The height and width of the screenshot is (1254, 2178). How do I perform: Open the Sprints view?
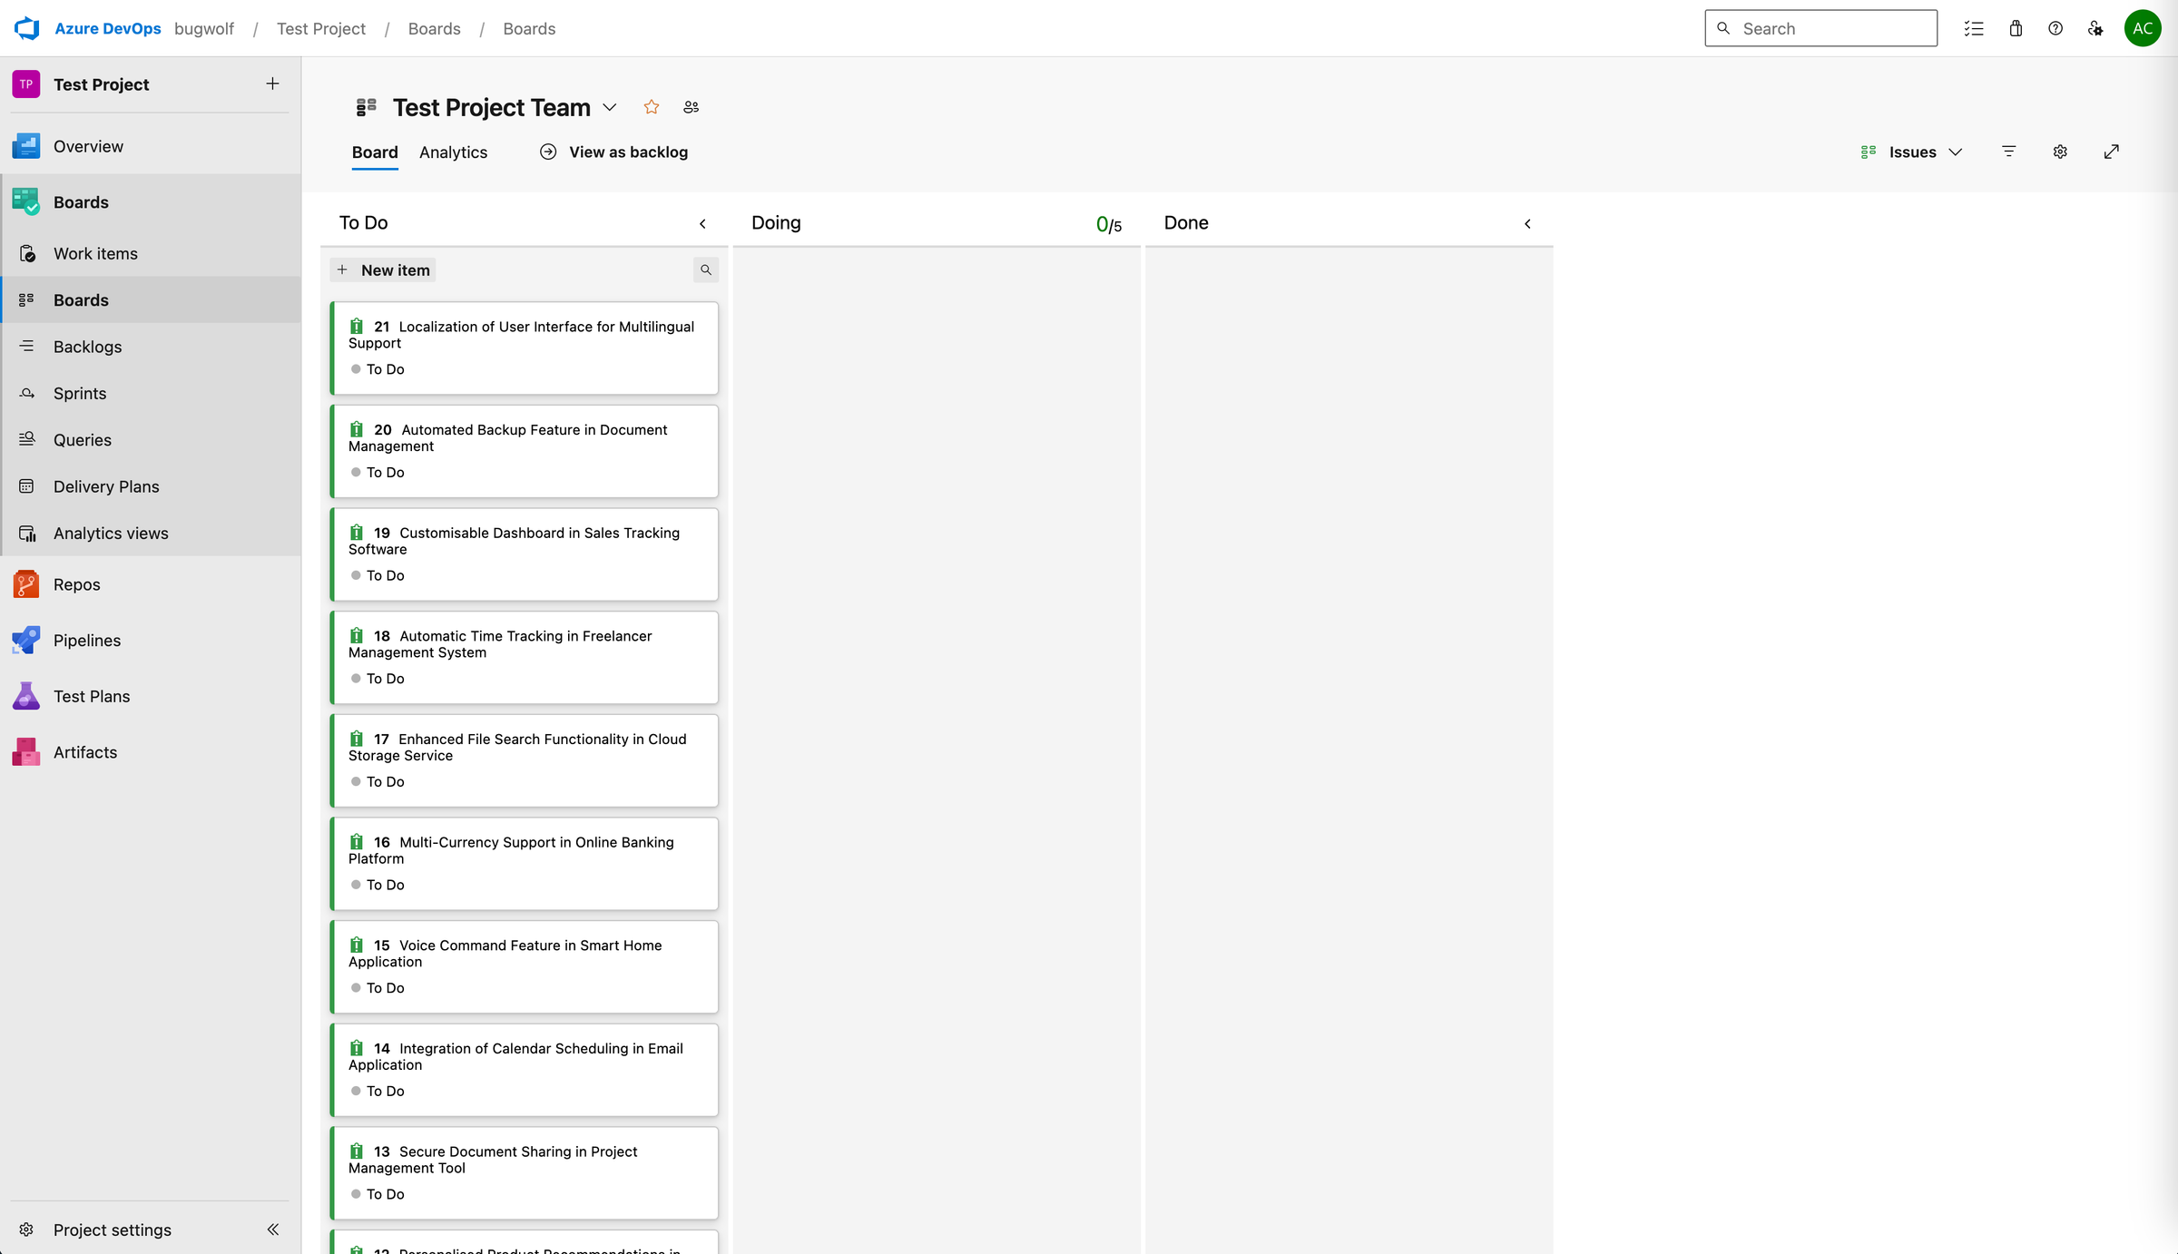[81, 393]
